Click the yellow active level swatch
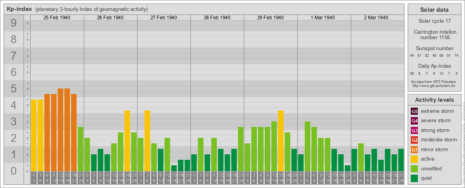Image resolution: width=465 pixels, height=188 pixels. [x=414, y=159]
